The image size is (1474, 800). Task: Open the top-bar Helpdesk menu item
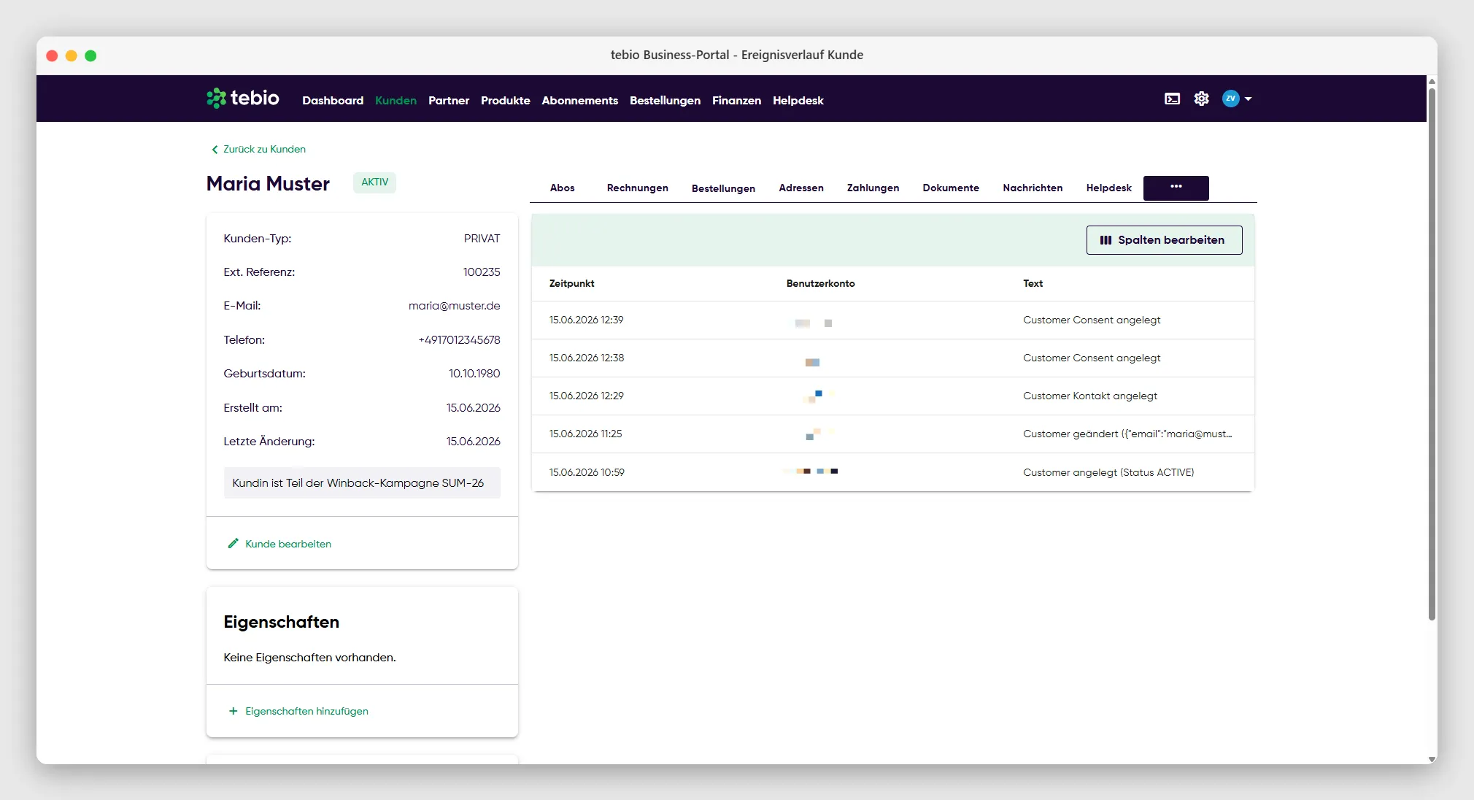[x=798, y=101]
